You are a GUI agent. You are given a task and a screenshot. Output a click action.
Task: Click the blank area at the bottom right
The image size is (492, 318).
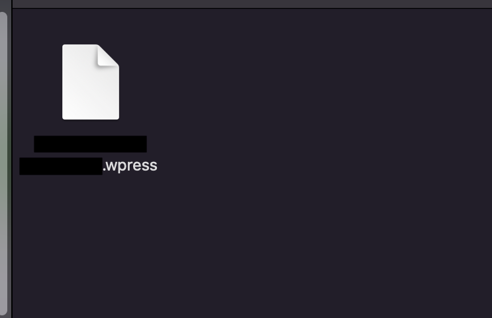[439, 282]
